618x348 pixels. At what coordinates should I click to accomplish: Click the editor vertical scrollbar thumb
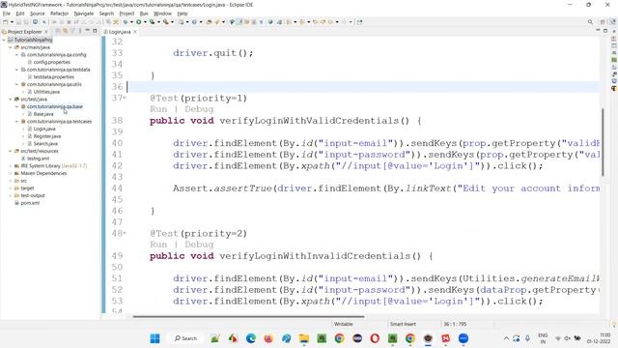(603, 142)
